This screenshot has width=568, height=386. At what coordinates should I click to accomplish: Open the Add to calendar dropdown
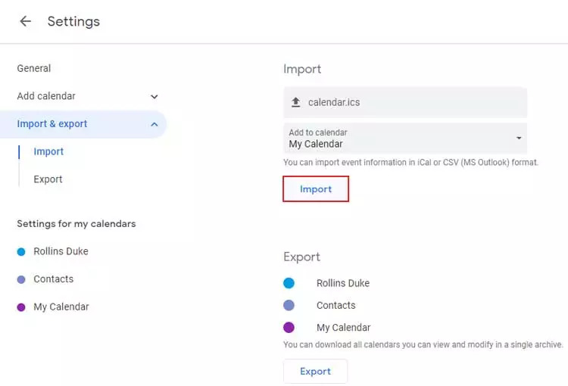(405, 139)
